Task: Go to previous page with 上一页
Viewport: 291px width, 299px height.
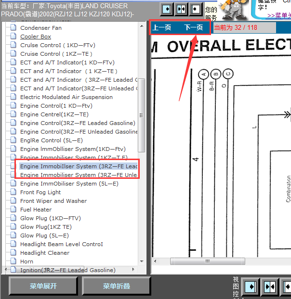Action: point(162,28)
